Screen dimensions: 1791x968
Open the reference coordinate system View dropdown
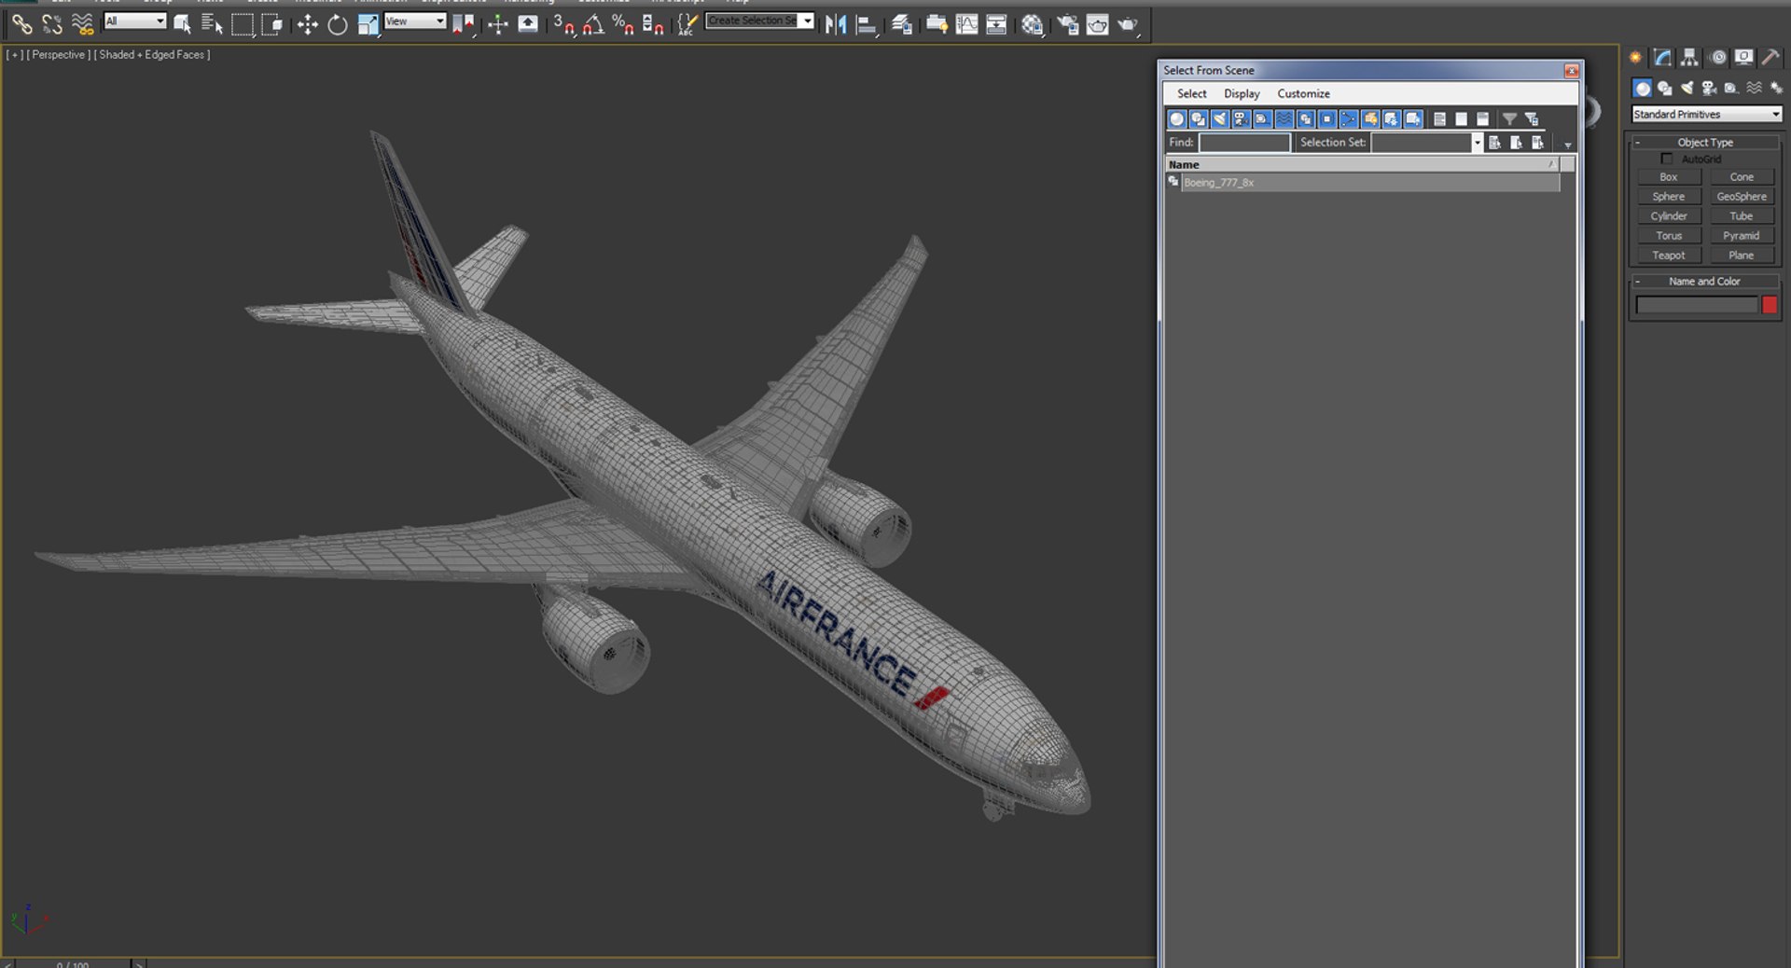pos(415,21)
